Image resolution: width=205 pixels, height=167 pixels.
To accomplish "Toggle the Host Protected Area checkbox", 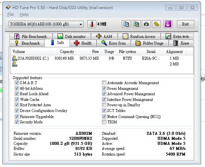I will click(17, 105).
